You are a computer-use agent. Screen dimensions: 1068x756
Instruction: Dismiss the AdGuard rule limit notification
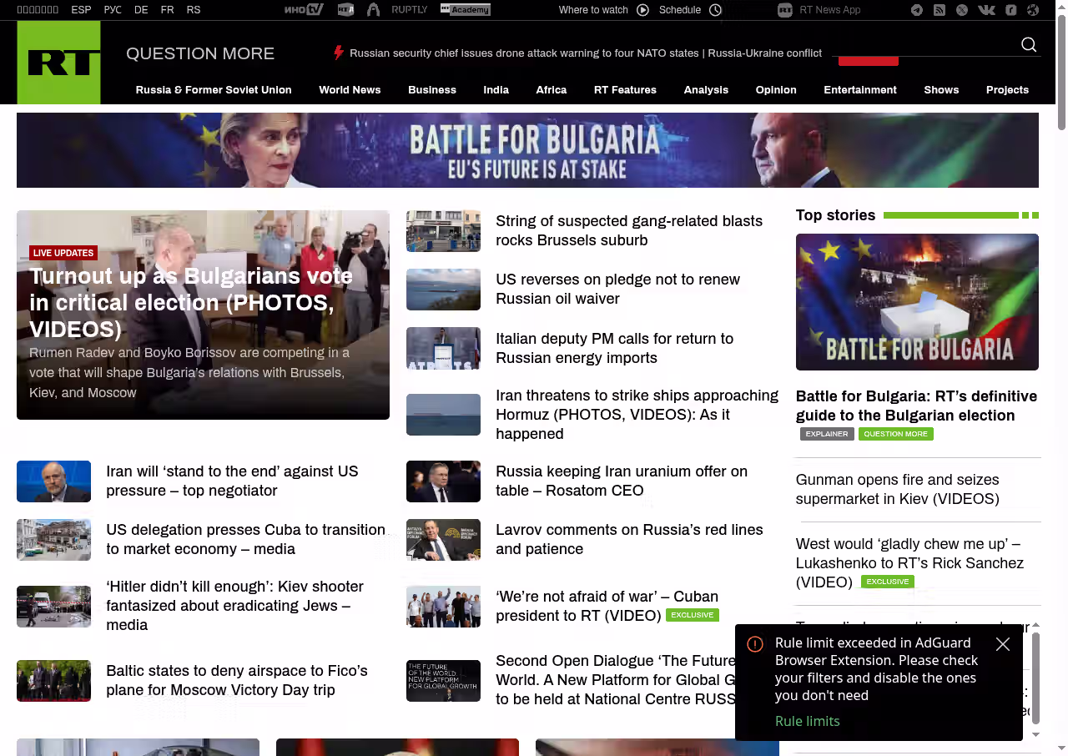pyautogui.click(x=1003, y=644)
